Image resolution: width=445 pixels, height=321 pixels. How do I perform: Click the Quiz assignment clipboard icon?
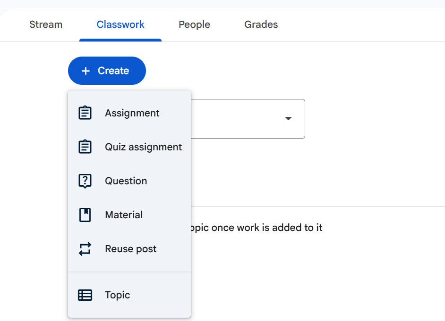click(85, 147)
